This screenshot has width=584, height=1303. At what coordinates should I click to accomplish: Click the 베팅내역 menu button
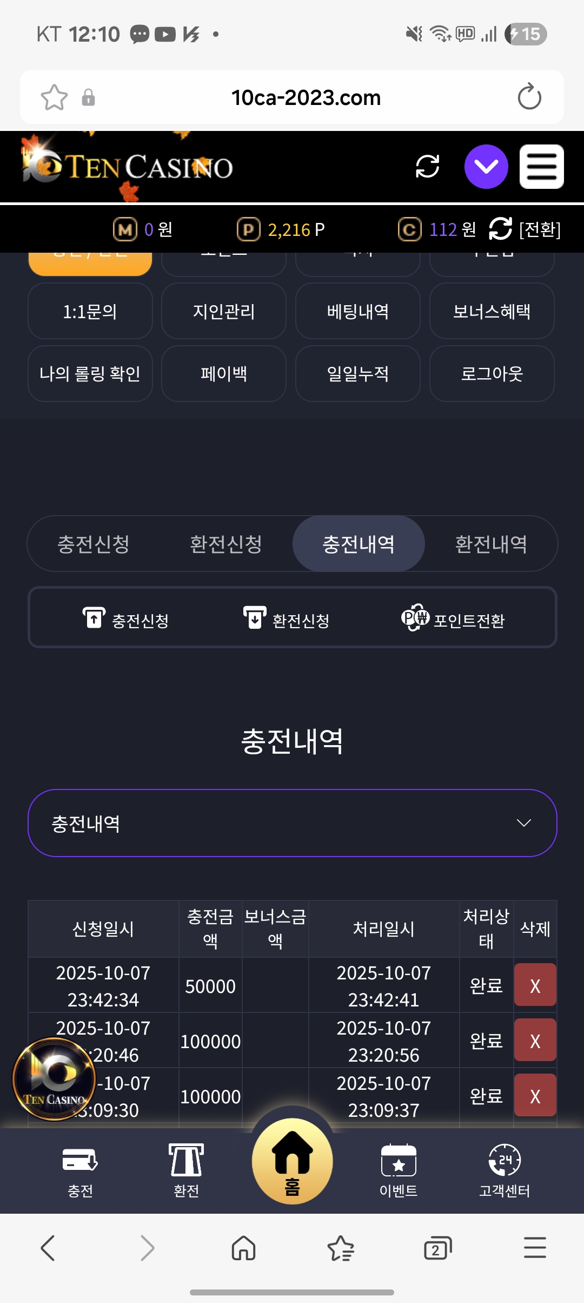point(357,311)
